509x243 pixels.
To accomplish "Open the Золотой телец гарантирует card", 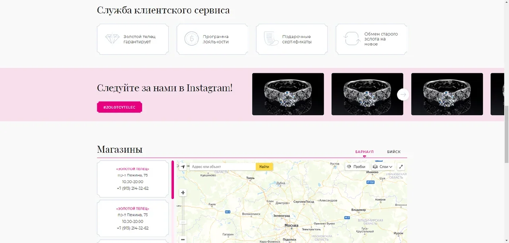I will (x=133, y=39).
